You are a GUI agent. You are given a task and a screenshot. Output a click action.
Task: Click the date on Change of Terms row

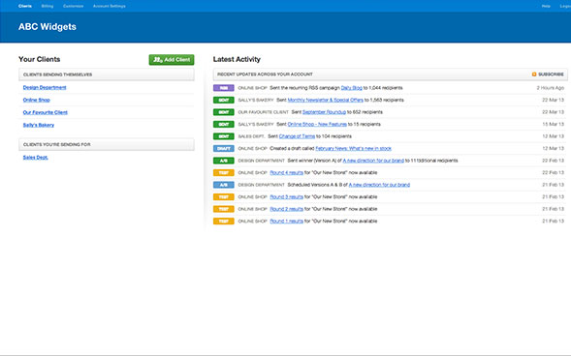554,136
